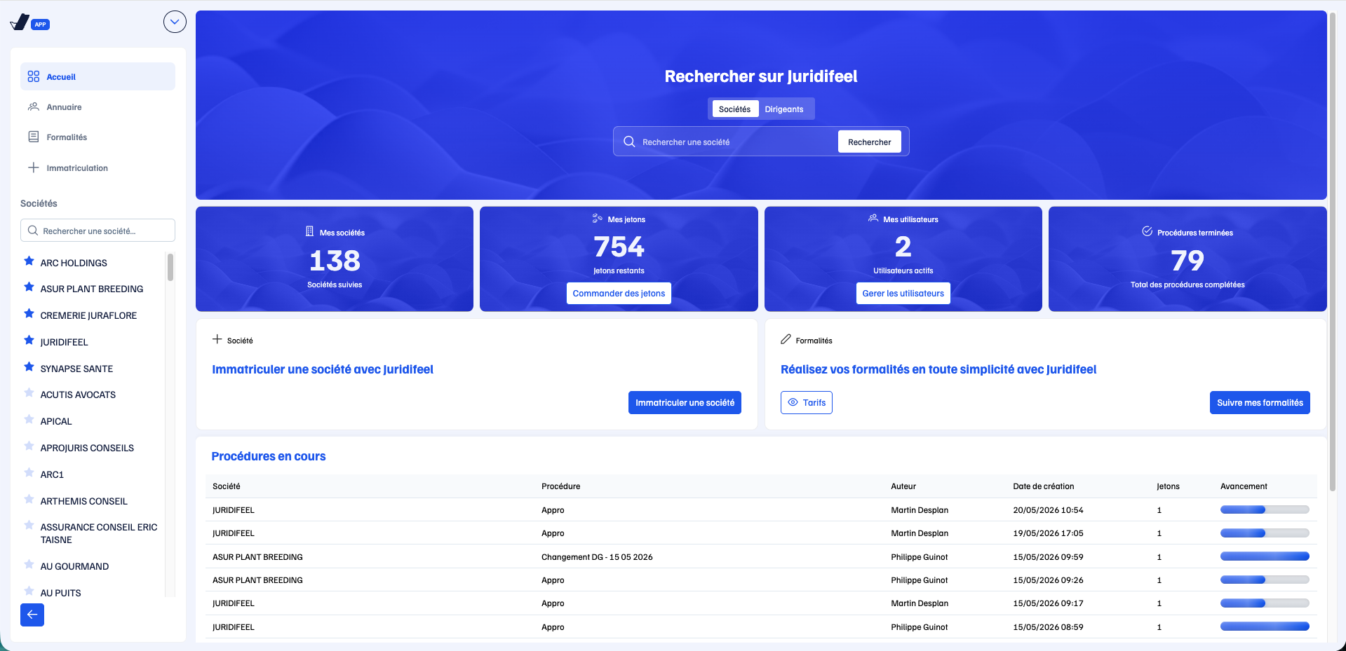1346x651 pixels.
Task: Click the pencil icon beside Formalités
Action: (x=786, y=339)
